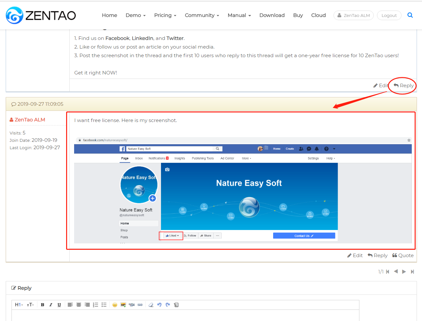This screenshot has width=422, height=321.
Task: Quote the 2019-09-27 reply
Action: (x=403, y=256)
